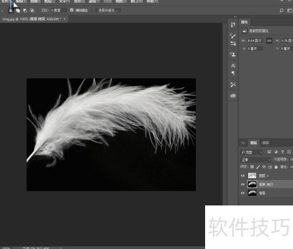Open the Brushes panel icon
Viewport: 293px width, 249px height.
(233, 36)
